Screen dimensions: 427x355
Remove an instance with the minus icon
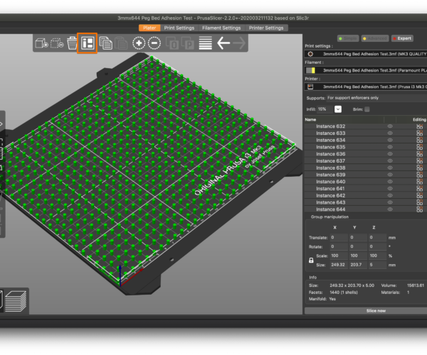coord(154,43)
